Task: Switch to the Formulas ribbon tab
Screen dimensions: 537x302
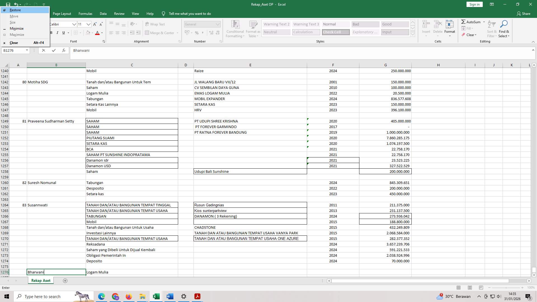Action: point(85,13)
